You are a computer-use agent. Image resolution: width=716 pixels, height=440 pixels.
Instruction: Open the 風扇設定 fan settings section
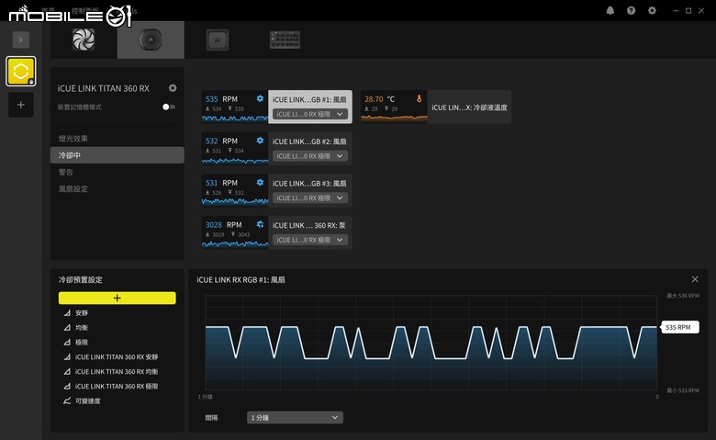pyautogui.click(x=73, y=188)
